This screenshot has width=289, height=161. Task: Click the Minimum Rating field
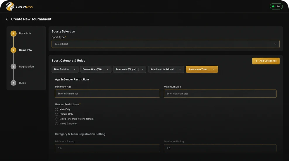[x=107, y=148]
